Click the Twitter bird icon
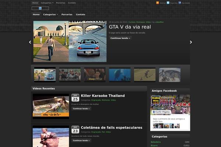 (168, 3)
